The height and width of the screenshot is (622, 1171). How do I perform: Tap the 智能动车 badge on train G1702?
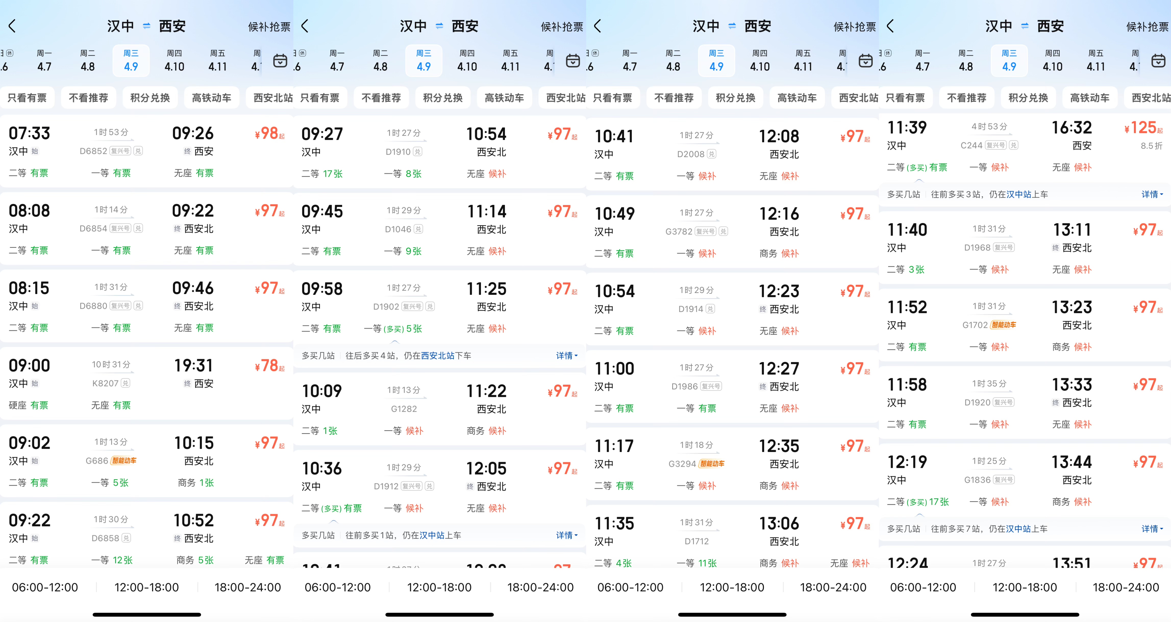coord(1004,325)
